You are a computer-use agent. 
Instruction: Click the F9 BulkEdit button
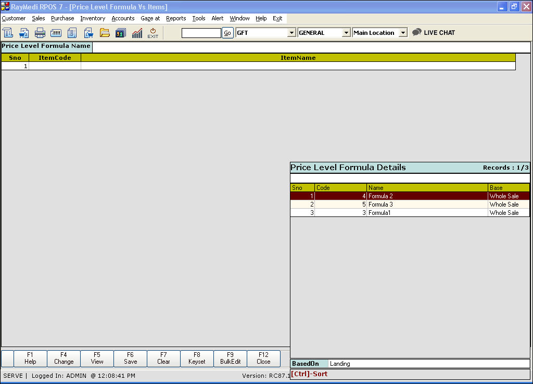230,359
